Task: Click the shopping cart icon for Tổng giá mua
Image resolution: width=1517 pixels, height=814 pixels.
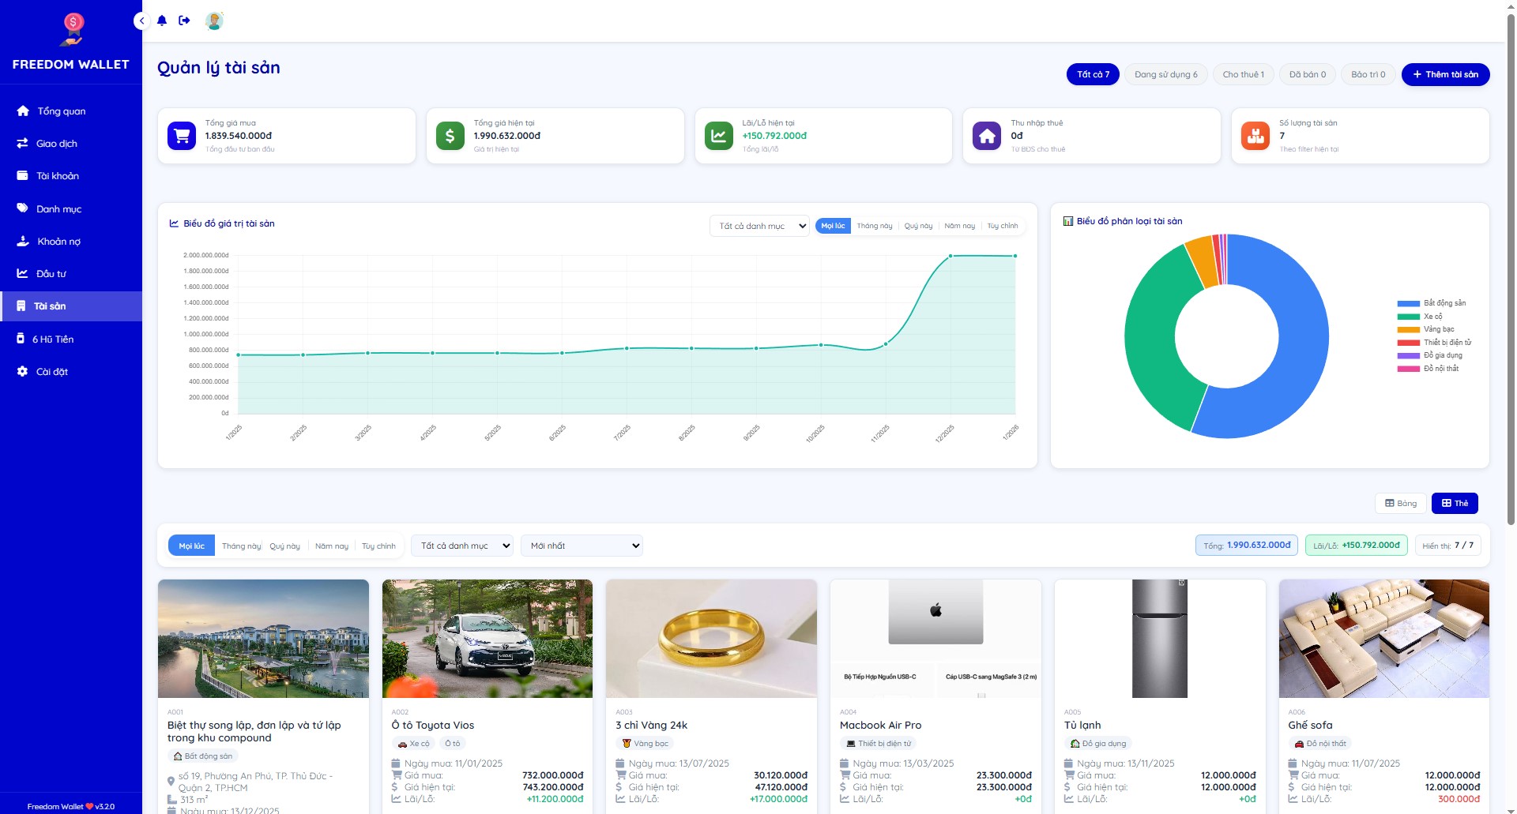Action: click(182, 136)
